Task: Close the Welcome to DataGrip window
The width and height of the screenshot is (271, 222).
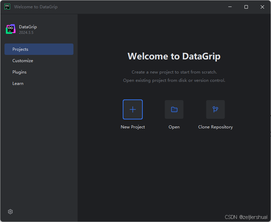Action: click(x=262, y=7)
